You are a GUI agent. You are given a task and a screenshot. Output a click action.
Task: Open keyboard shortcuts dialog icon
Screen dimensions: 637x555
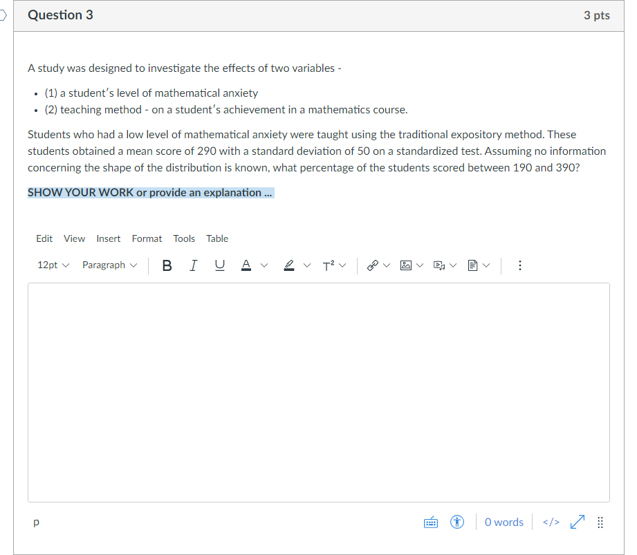point(431,522)
